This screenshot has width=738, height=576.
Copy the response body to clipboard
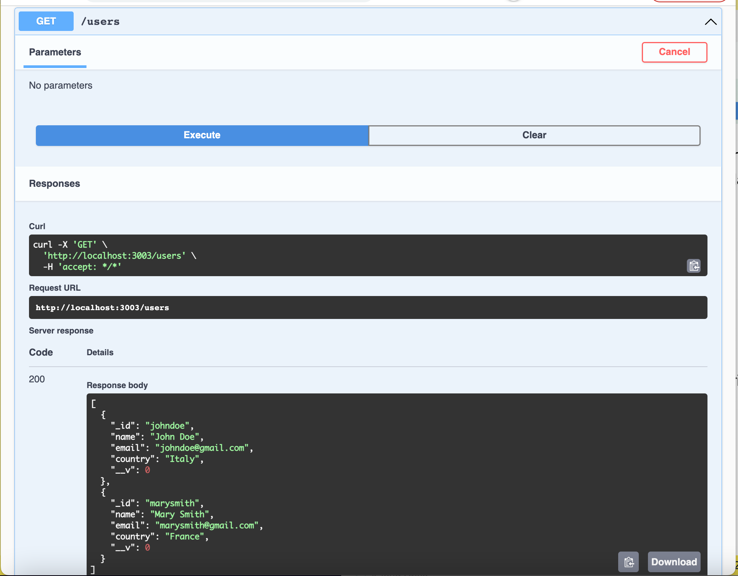[628, 562]
